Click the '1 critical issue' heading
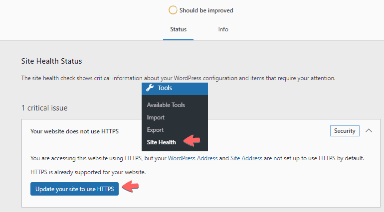Viewport: 384px width, 212px height. coord(44,108)
